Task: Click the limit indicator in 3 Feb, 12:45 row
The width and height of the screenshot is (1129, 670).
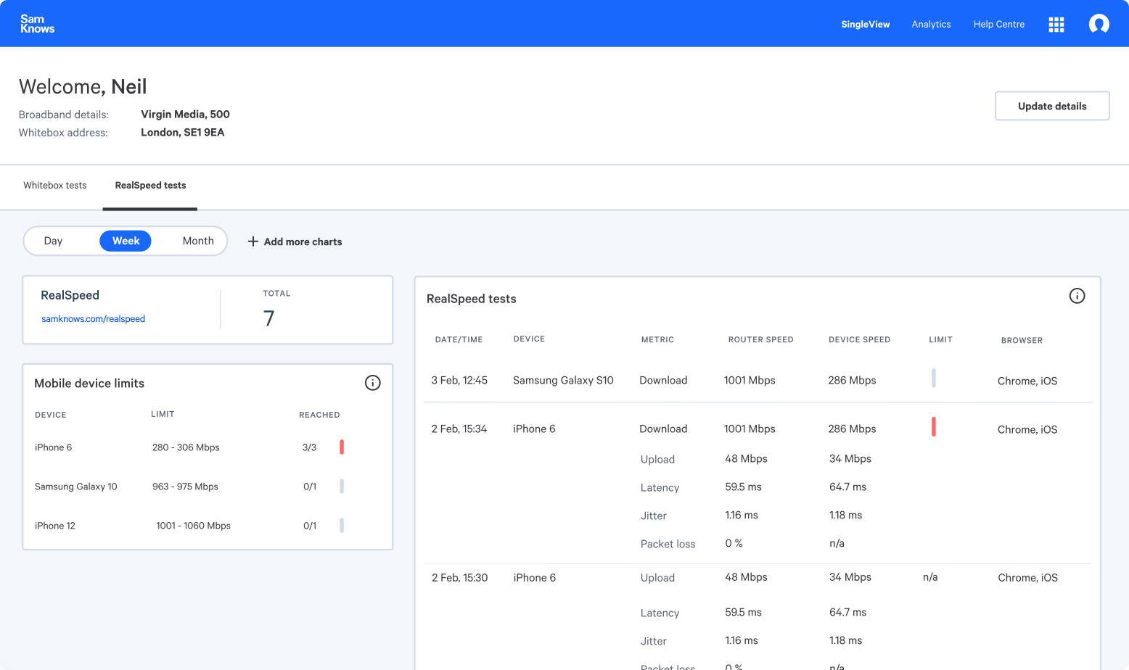Action: (934, 378)
